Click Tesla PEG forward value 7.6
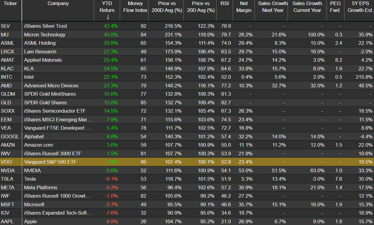Image resolution: width=374 pixels, height=225 pixels. tap(339, 179)
